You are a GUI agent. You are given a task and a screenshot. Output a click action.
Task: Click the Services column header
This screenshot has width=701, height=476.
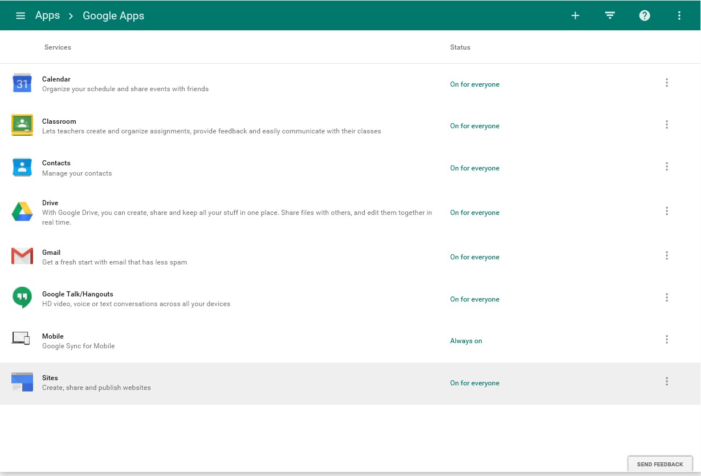pos(58,47)
